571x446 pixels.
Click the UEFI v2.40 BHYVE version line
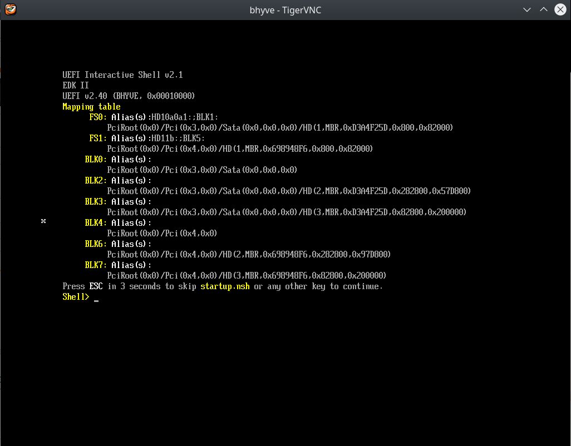tap(128, 96)
